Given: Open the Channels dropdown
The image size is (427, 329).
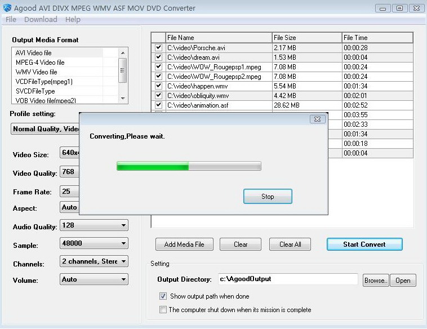Looking at the screenshot, I should (x=94, y=261).
